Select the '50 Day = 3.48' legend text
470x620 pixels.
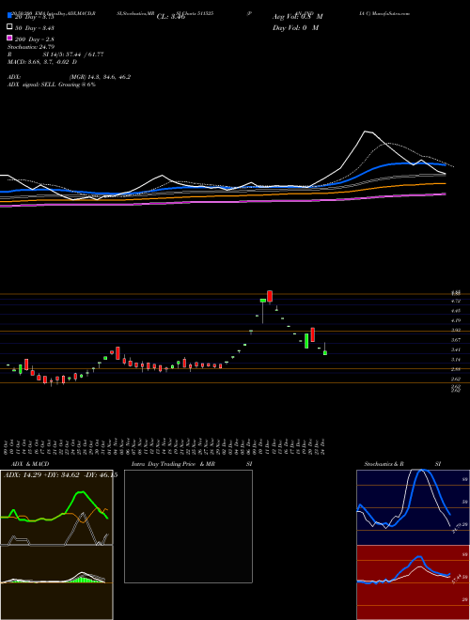point(34,28)
